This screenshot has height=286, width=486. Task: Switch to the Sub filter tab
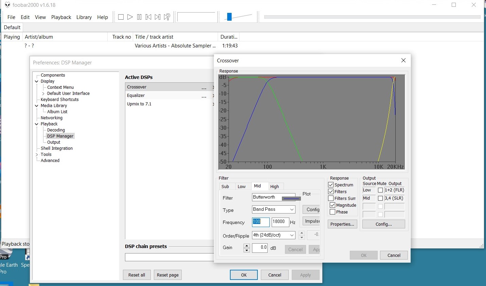225,186
